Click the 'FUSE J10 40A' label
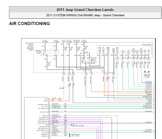This screenshot has height=139, width=162. click(x=49, y=64)
